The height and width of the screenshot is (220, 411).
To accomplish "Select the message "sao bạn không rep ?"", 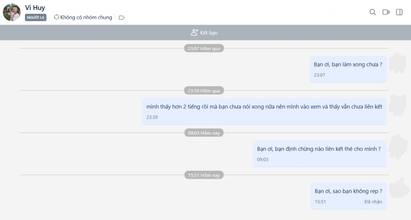I will click(x=348, y=191).
